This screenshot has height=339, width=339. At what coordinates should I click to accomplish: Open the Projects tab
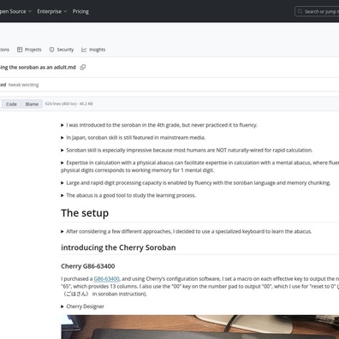(29, 50)
